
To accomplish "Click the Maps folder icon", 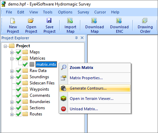I will [x=25, y=52].
